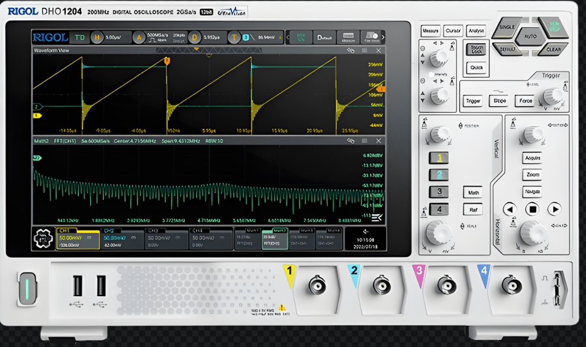
Task: Toggle the power button
Action: coord(27,288)
